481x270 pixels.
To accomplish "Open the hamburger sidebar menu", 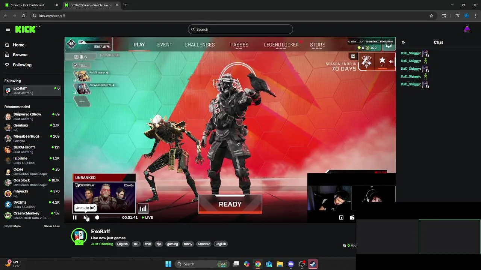I will tap(8, 29).
